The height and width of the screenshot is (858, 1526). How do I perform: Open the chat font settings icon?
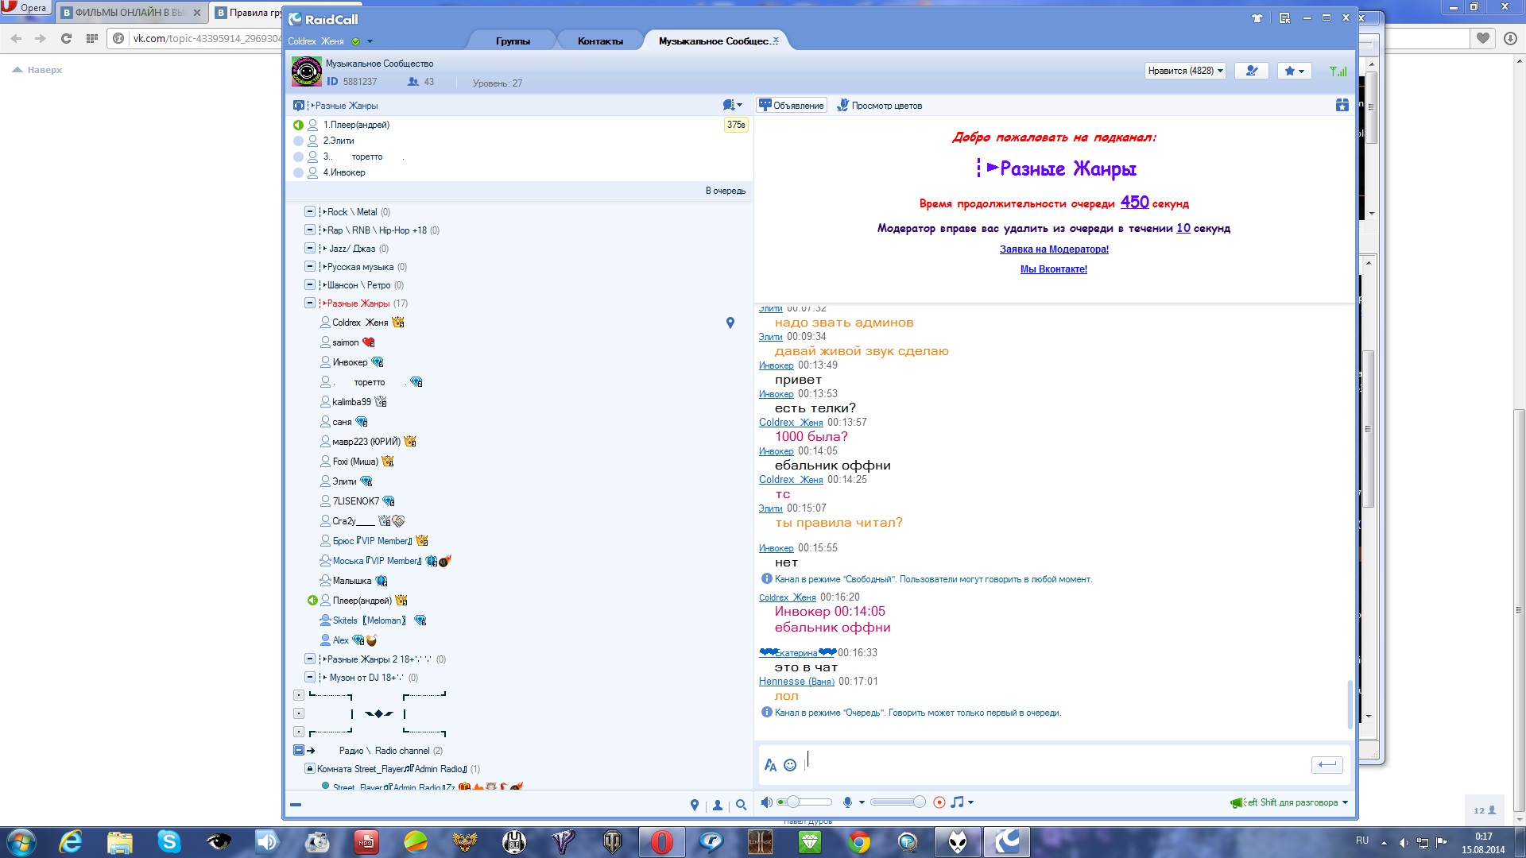pos(770,765)
